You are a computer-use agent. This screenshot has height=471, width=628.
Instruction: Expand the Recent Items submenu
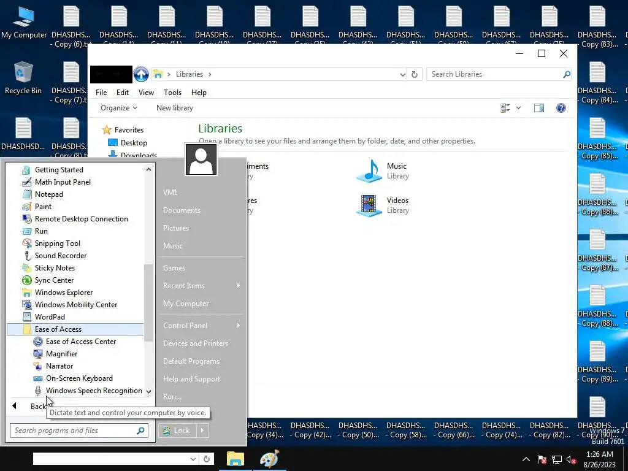coord(239,286)
